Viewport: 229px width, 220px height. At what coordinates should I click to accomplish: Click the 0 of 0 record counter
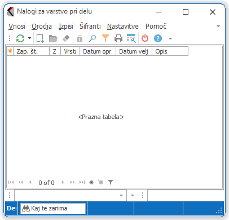tap(46, 183)
